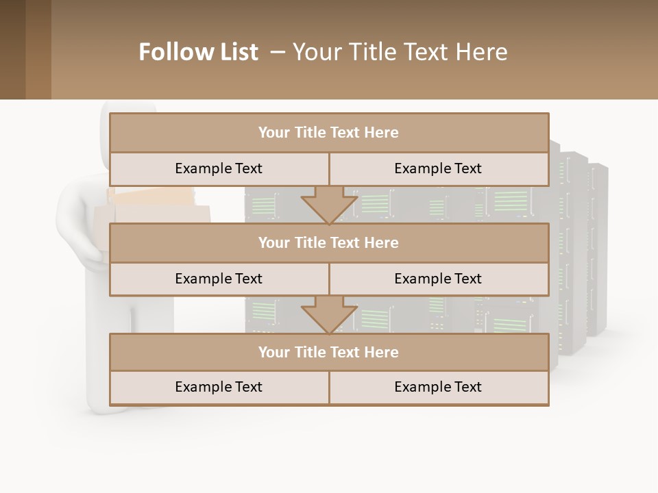658x493 pixels.
Task: Select the topmost table header bar
Action: (x=329, y=133)
